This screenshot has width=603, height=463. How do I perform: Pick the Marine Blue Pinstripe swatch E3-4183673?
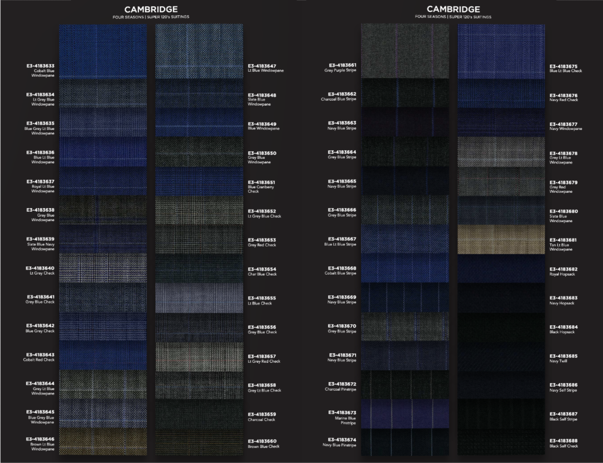[x=405, y=414]
